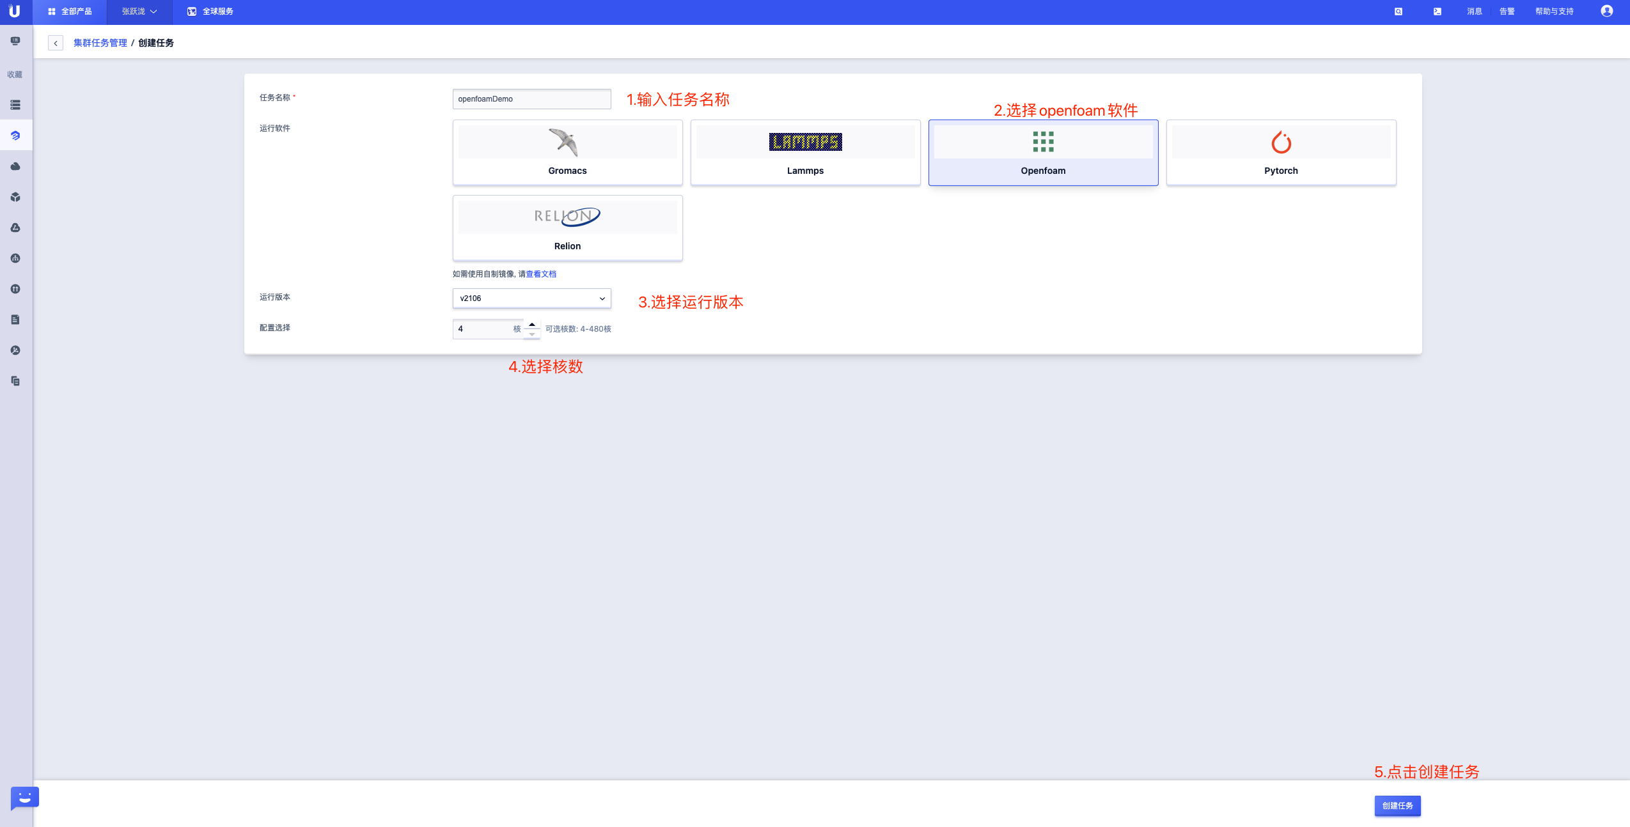This screenshot has width=1630, height=827.
Task: Open 告警 alerts in top bar
Action: 1507,12
